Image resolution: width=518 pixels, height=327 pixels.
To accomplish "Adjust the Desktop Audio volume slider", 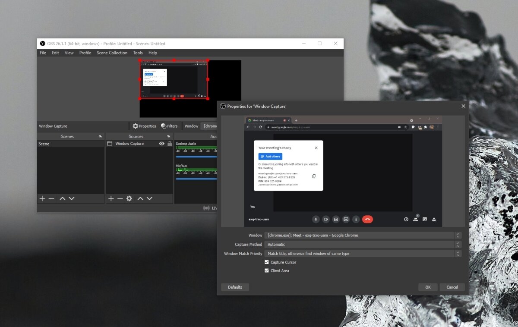I will [196, 157].
